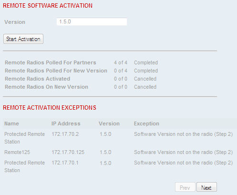Click Remote Radios Polled For New Version label

point(56,71)
